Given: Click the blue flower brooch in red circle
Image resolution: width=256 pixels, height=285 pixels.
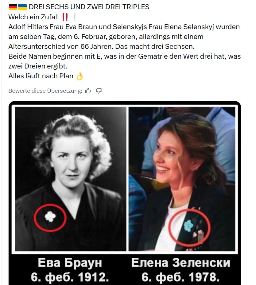Looking at the screenshot, I should point(188,226).
